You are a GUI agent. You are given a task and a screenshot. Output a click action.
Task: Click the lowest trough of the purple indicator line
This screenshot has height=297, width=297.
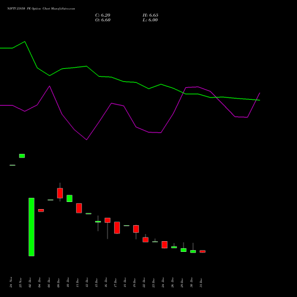[x=87, y=140]
